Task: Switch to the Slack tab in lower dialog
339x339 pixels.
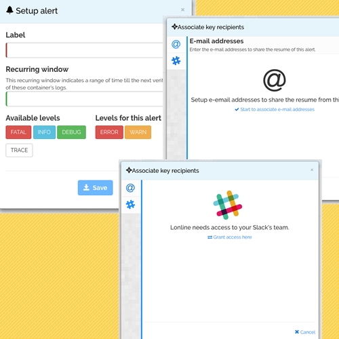Action: [x=130, y=205]
